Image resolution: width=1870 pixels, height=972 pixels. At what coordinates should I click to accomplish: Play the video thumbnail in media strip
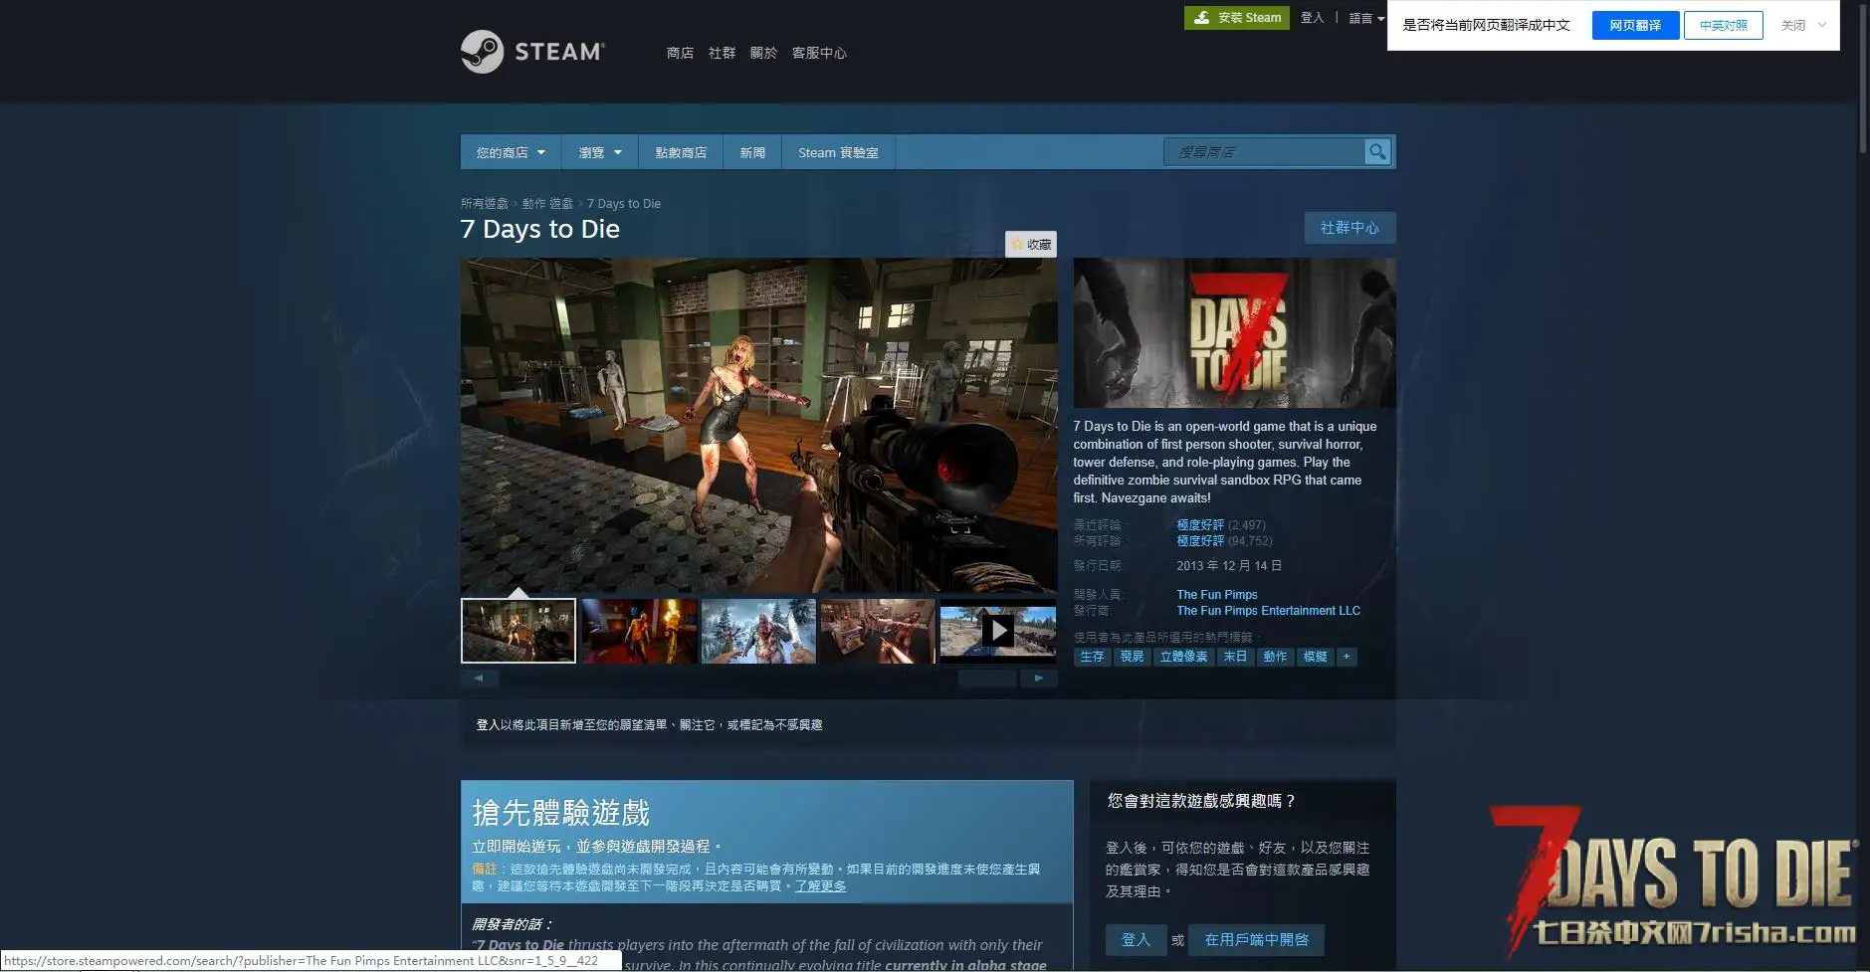998,630
